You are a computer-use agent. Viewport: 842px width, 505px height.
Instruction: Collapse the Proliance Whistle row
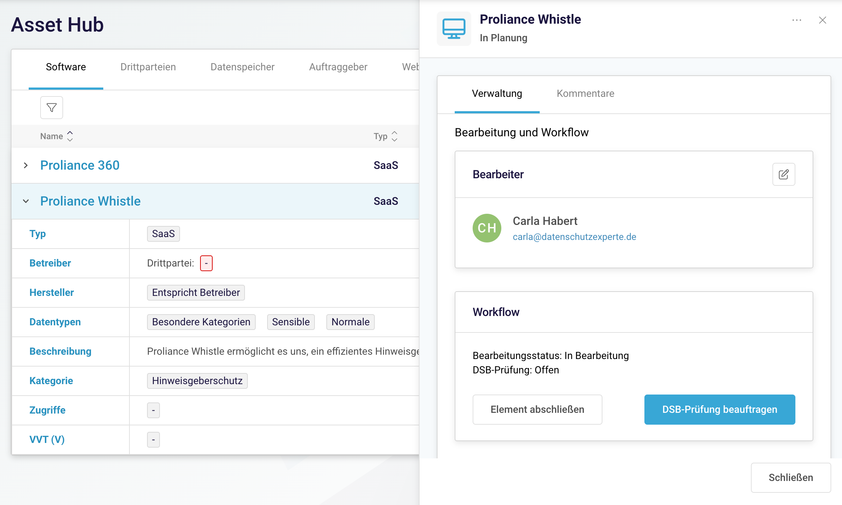[x=26, y=201]
